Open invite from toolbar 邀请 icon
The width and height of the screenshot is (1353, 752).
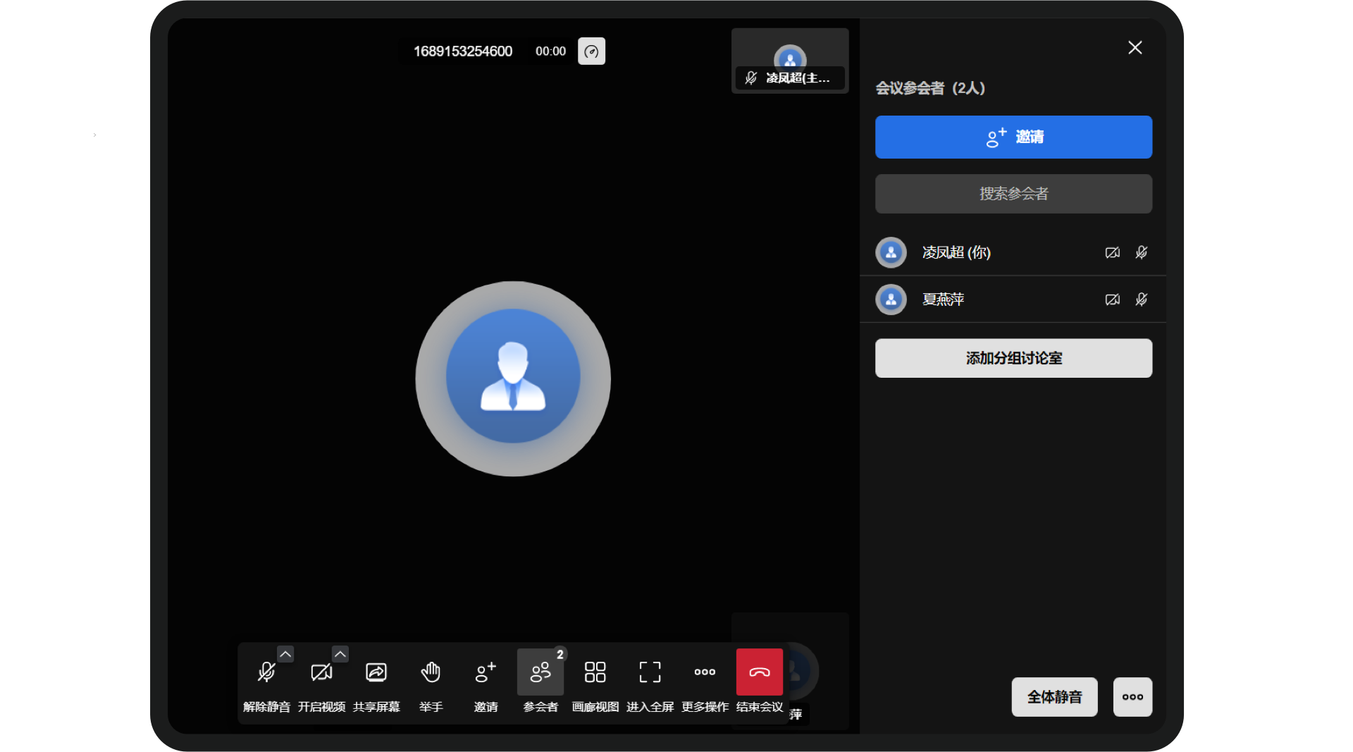(486, 681)
